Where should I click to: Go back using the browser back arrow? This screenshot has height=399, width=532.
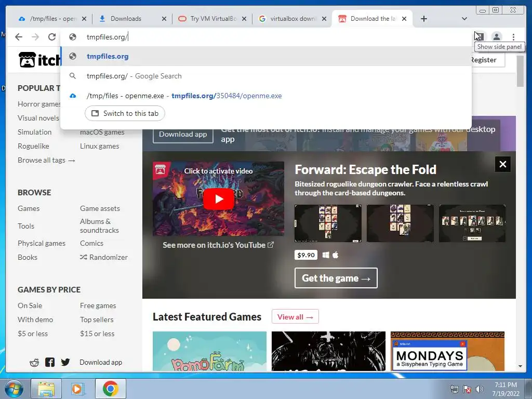[x=19, y=37]
